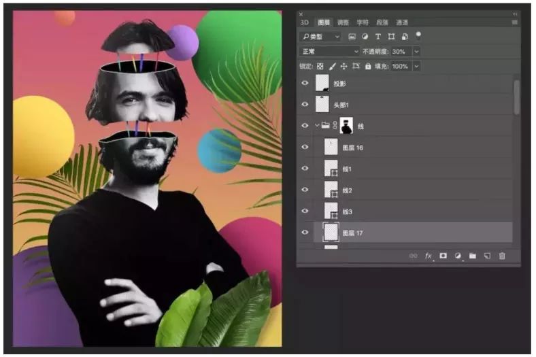536x357 pixels.
Task: Select 图层 17 thumbnail
Action: point(331,233)
